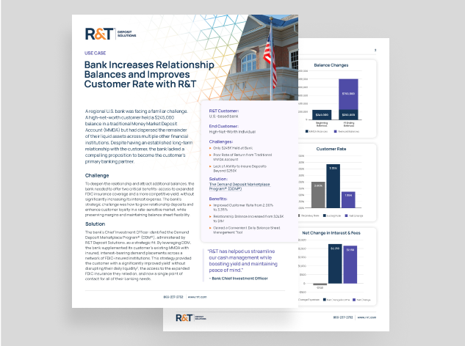Screen dimensions: 465x346
Task: Click the navy $245,000 Beginning Balances bar
Action: click(322, 115)
